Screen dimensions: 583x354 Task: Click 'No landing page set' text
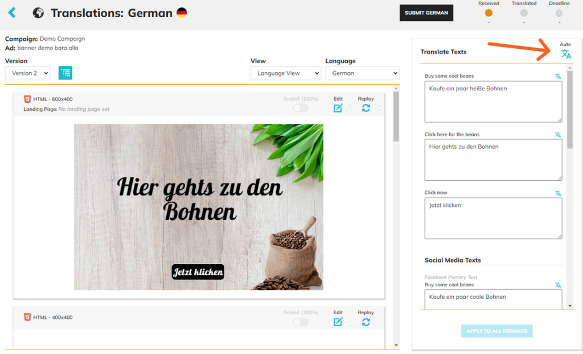(84, 109)
